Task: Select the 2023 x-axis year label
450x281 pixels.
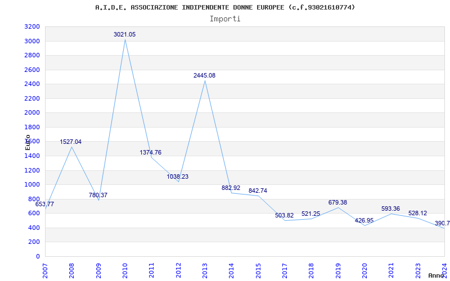Action: tap(418, 271)
